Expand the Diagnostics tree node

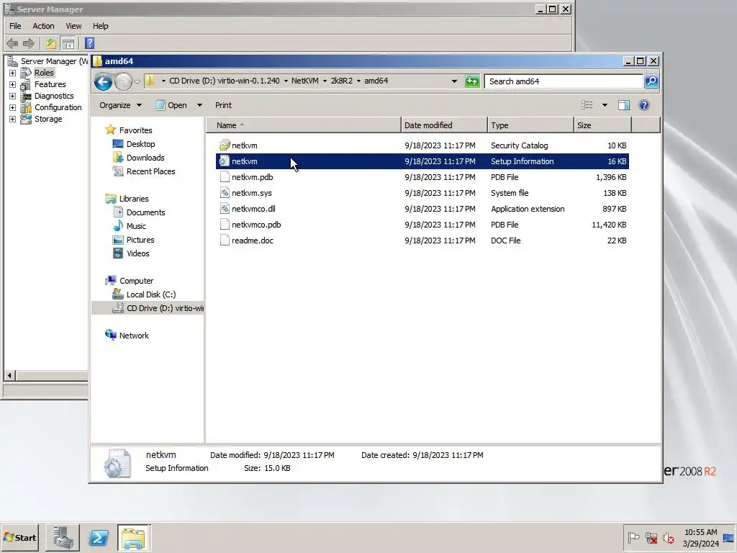coord(13,96)
